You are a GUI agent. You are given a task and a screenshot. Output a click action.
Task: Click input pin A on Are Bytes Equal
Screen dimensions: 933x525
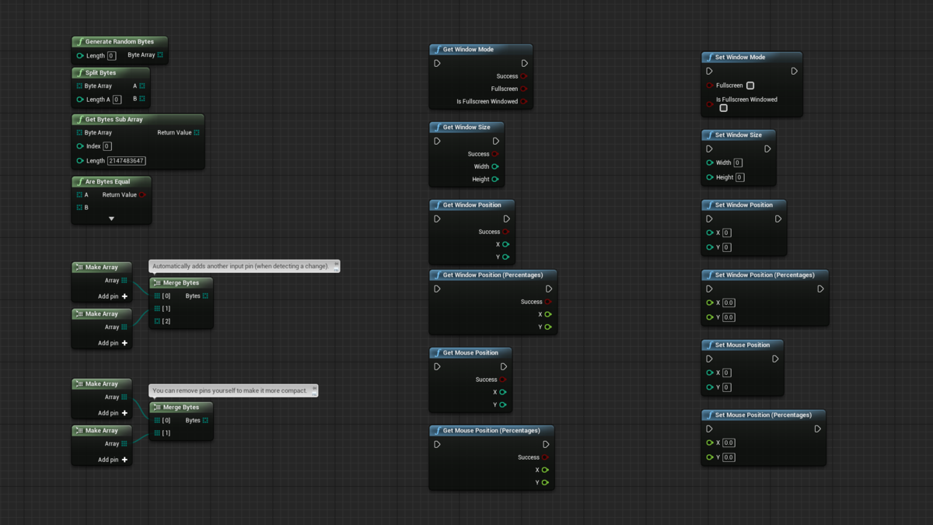pos(79,195)
